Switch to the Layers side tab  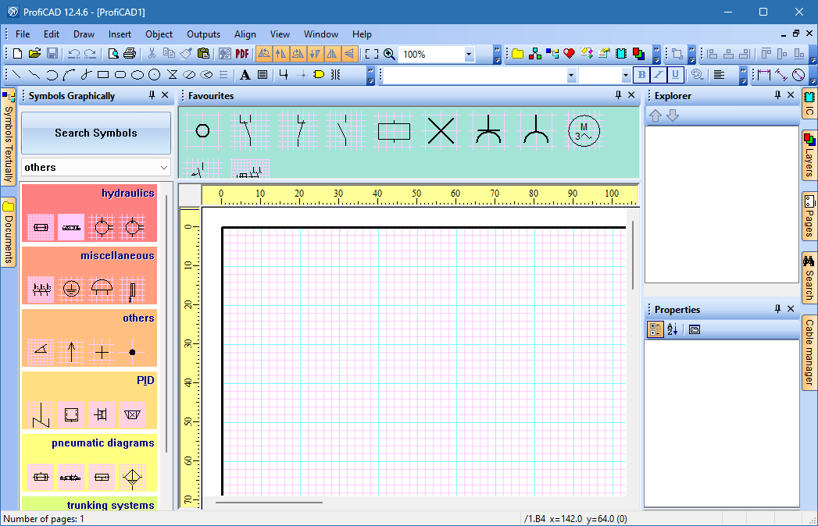pyautogui.click(x=809, y=156)
